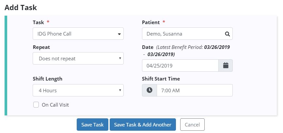Image resolution: width=283 pixels, height=133 pixels.
Task: Open the calendar date picker icon
Action: click(x=226, y=66)
